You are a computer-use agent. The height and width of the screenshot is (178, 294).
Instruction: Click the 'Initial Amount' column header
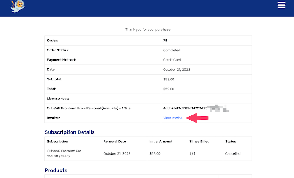(x=161, y=141)
